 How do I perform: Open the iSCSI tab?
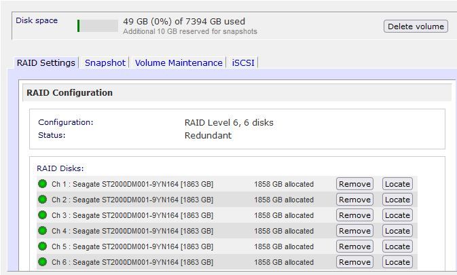(243, 62)
